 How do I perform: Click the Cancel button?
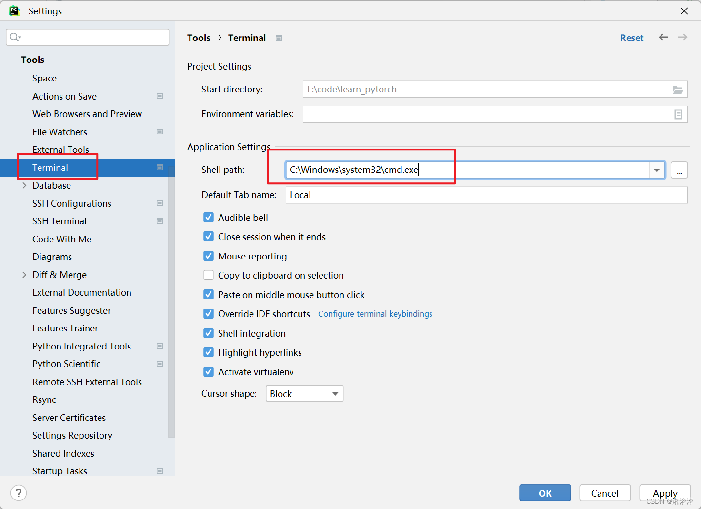pyautogui.click(x=605, y=493)
